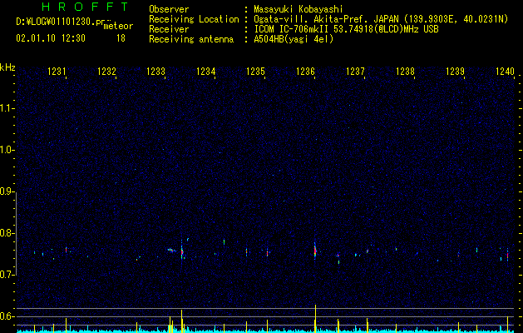Click the 1231 time marker label
Image resolution: width=523 pixels, height=333 pixels.
57,71
